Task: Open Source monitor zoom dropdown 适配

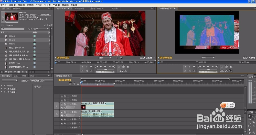Action: tap(105, 58)
